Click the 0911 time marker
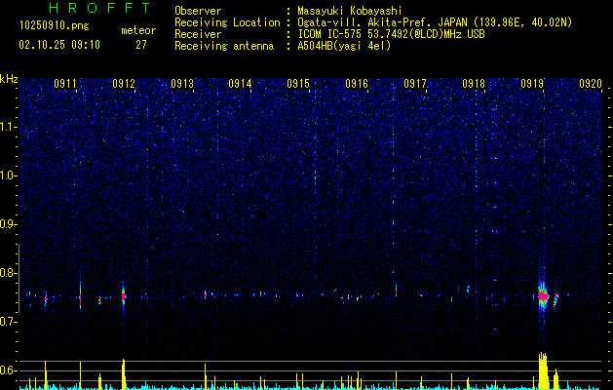Screen dimensions: 613x390 [x=65, y=83]
